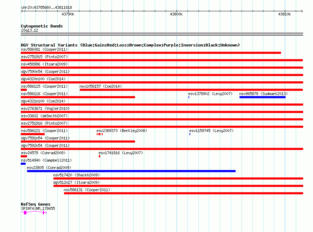Image resolution: width=313 pixels, height=232 pixels.
Task: Click the short red nsv586115 bar
Action: tap(24, 90)
